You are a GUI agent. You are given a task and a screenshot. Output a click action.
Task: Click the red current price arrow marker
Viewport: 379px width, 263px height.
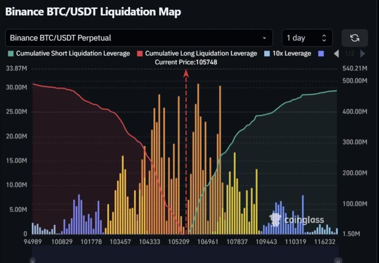click(186, 73)
